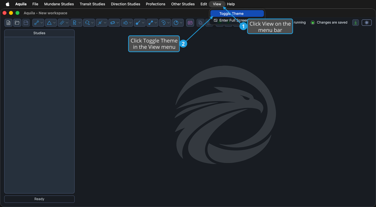
Task: Expand dropdown arrow beside circular arrows icon
Action: coord(92,23)
